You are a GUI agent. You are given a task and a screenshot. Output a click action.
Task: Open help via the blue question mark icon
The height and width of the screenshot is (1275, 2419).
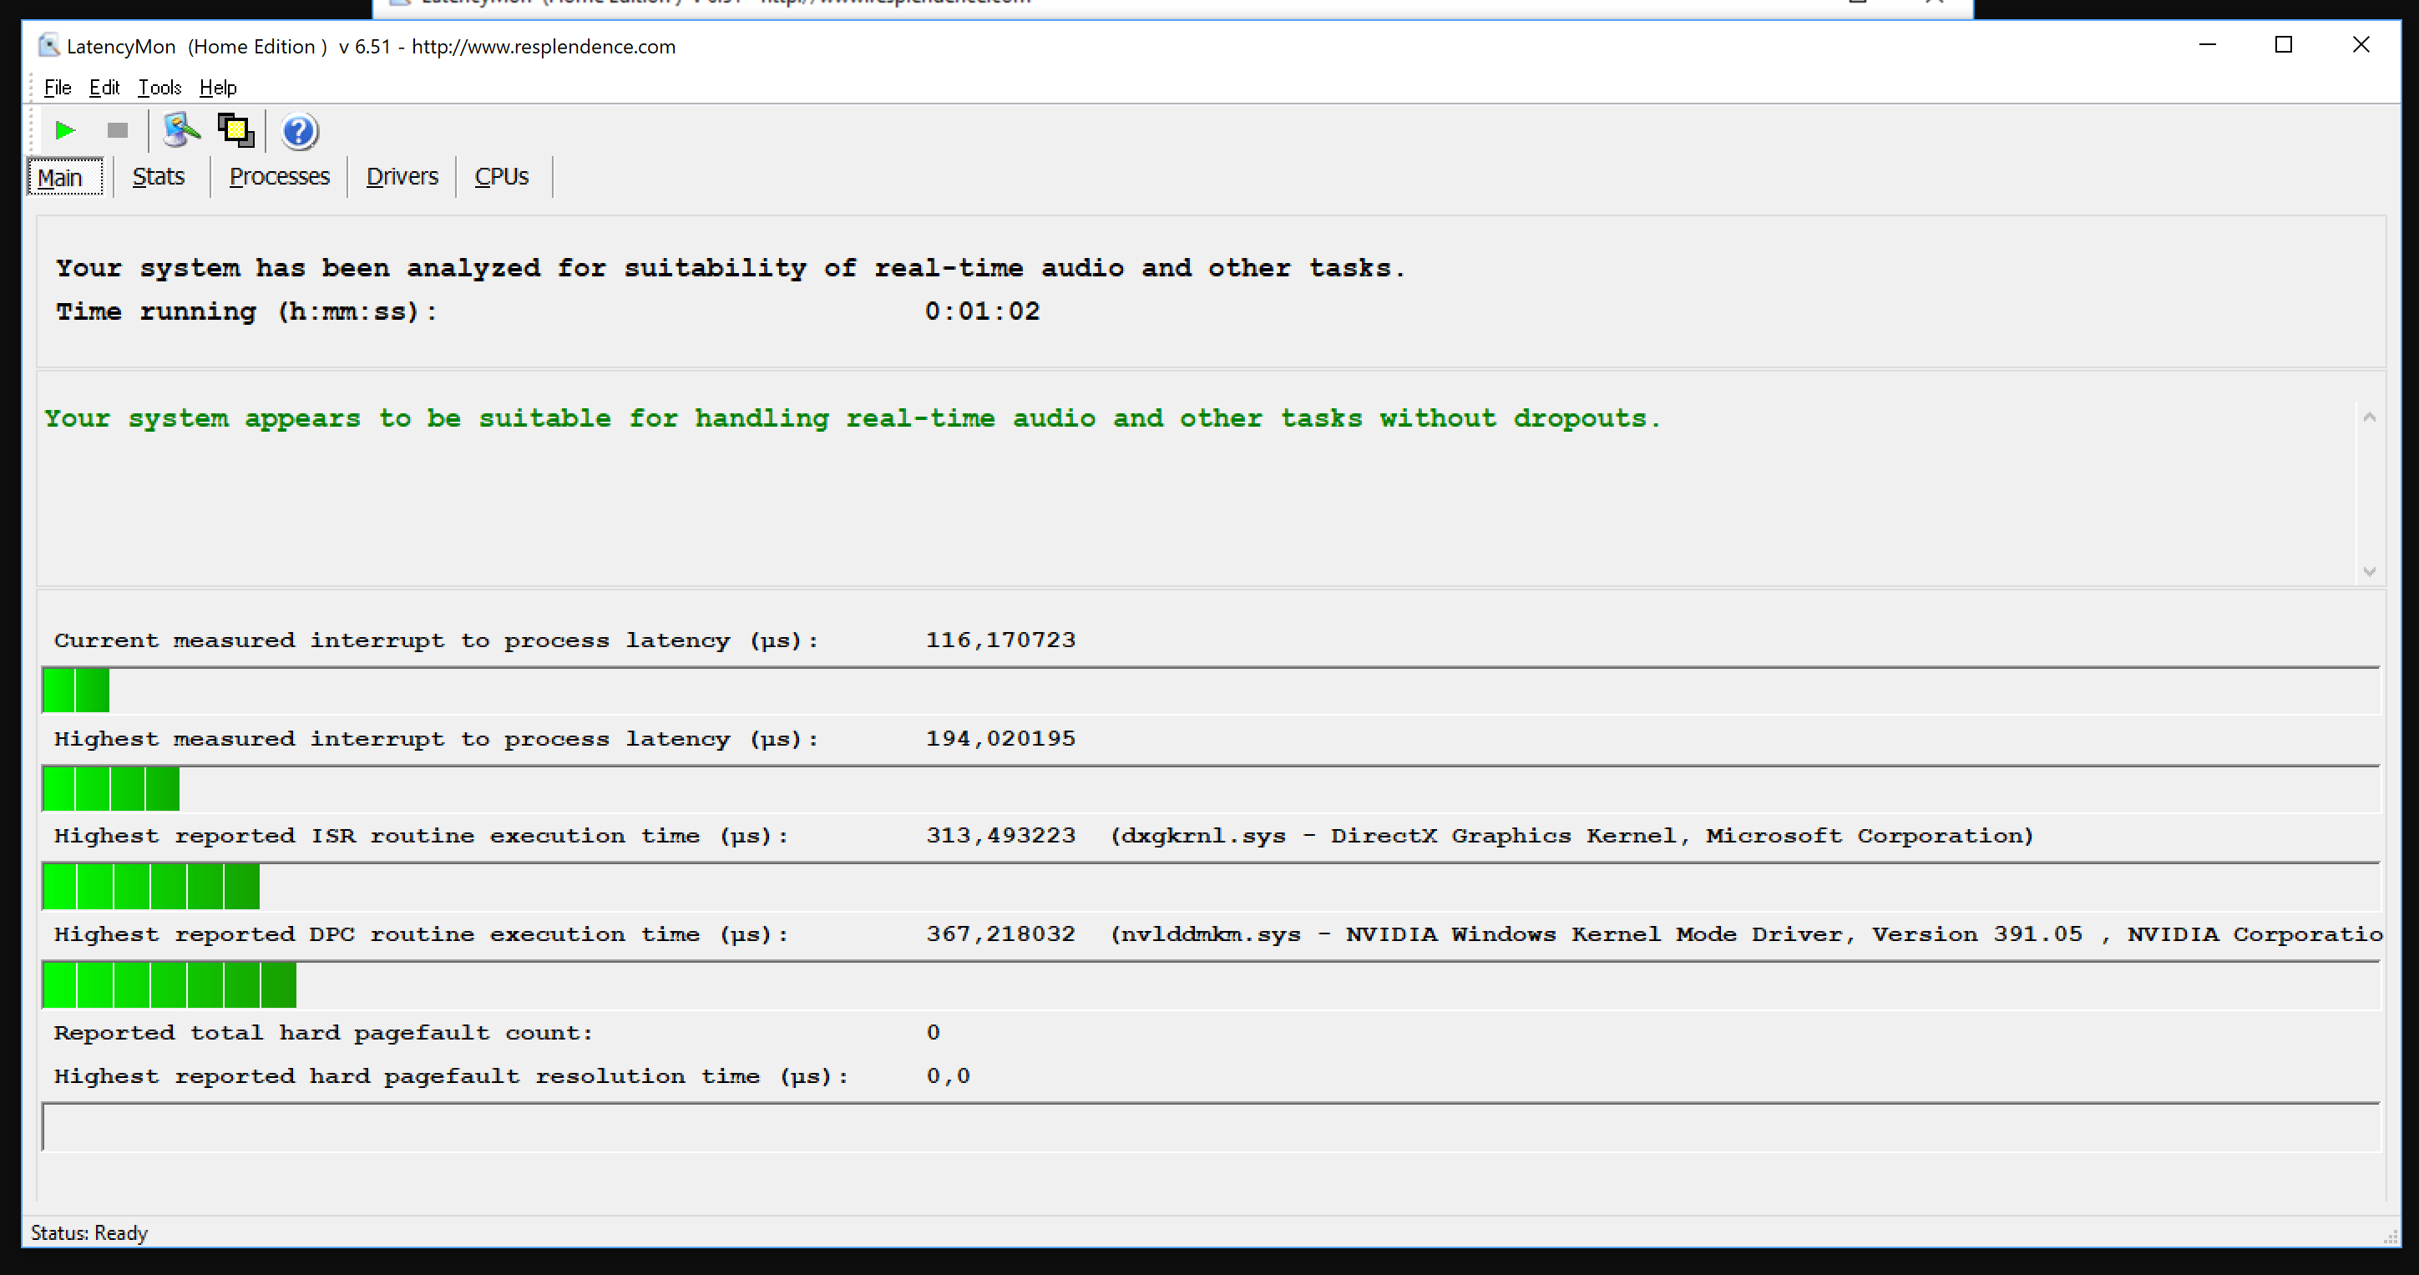(300, 131)
